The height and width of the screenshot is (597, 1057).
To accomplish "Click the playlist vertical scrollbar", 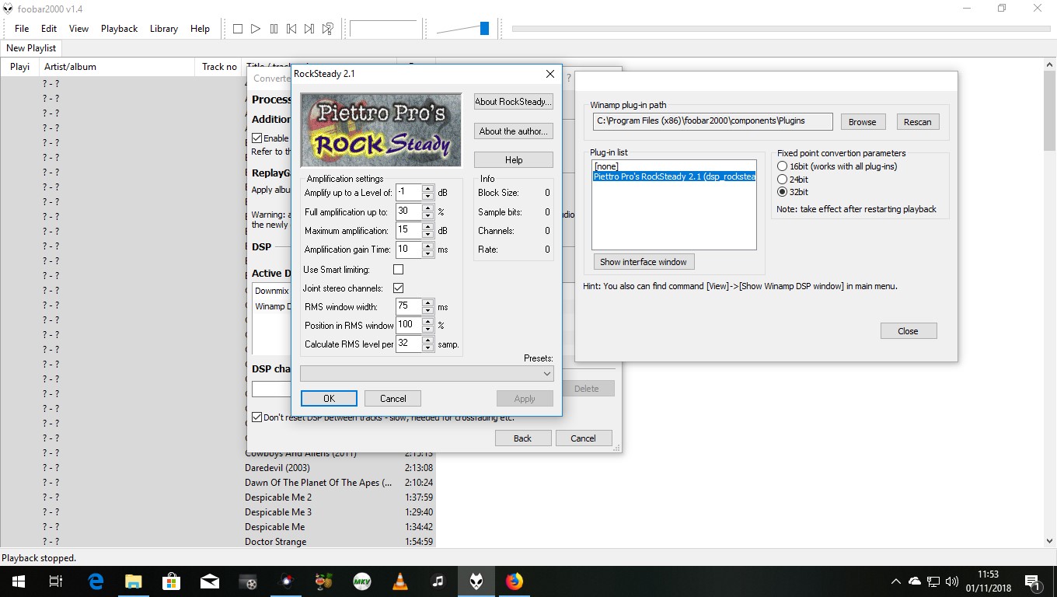I will pos(1050,302).
